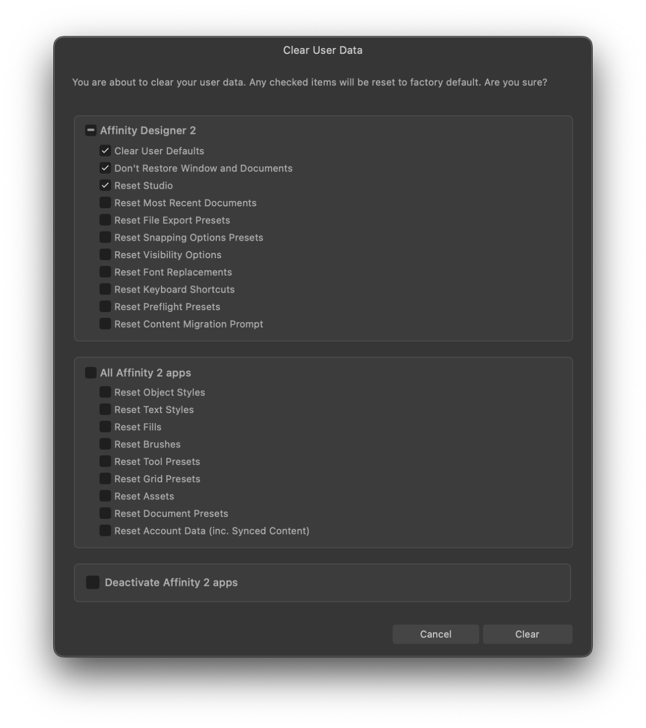The height and width of the screenshot is (728, 646).
Task: Enable Reset Most Recent Documents
Action: coord(105,202)
